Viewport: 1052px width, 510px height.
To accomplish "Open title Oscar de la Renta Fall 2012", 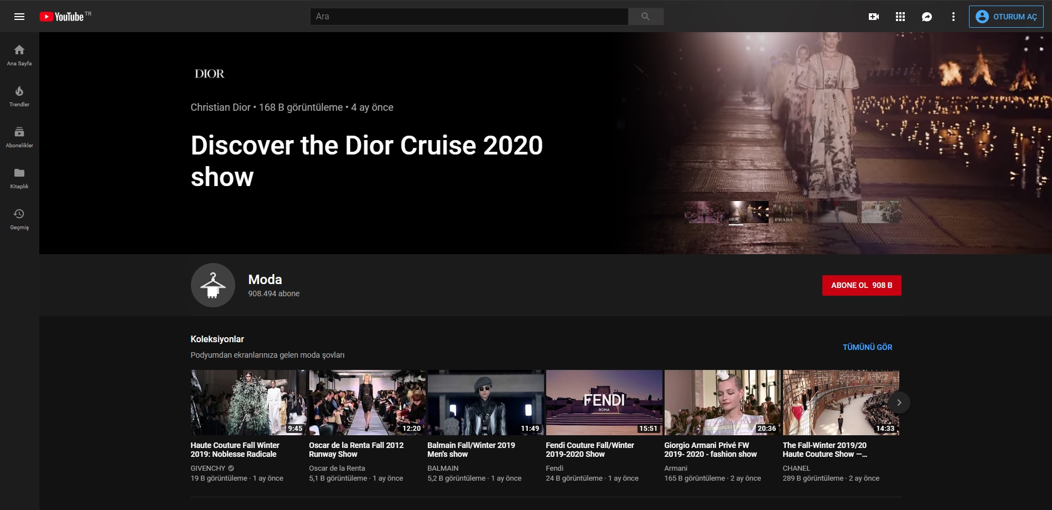I will tap(356, 450).
